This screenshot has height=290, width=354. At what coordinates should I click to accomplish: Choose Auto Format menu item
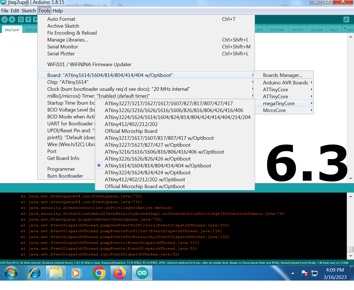[x=146, y=19]
